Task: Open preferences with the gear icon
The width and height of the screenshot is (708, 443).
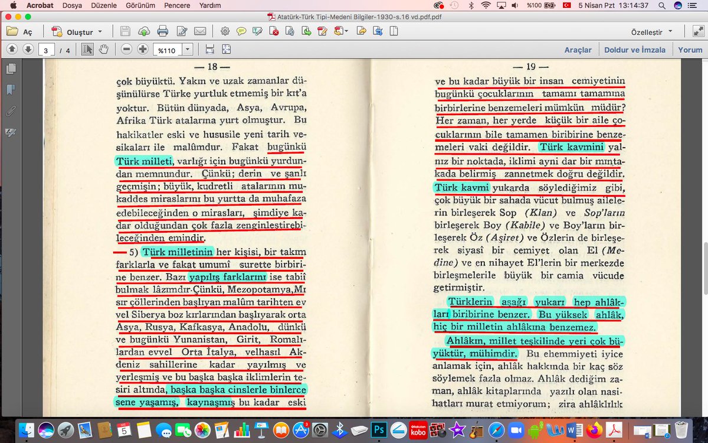Action: point(225,31)
